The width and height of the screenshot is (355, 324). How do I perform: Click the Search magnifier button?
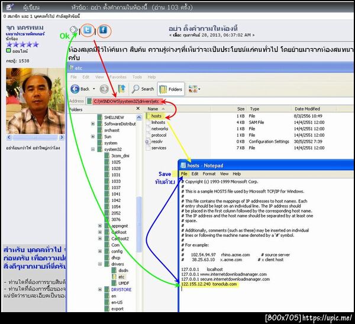143,89
